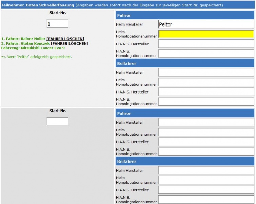Click first entry's Fahrer H.A.N.S. Homologationsnummer field
The height and width of the screenshot is (204, 256).
tap(206, 53)
